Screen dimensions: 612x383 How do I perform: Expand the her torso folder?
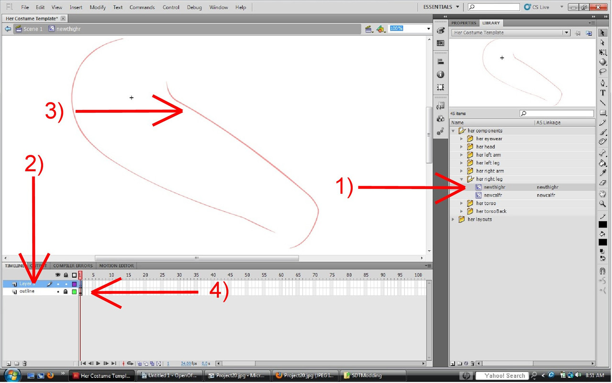tap(462, 203)
